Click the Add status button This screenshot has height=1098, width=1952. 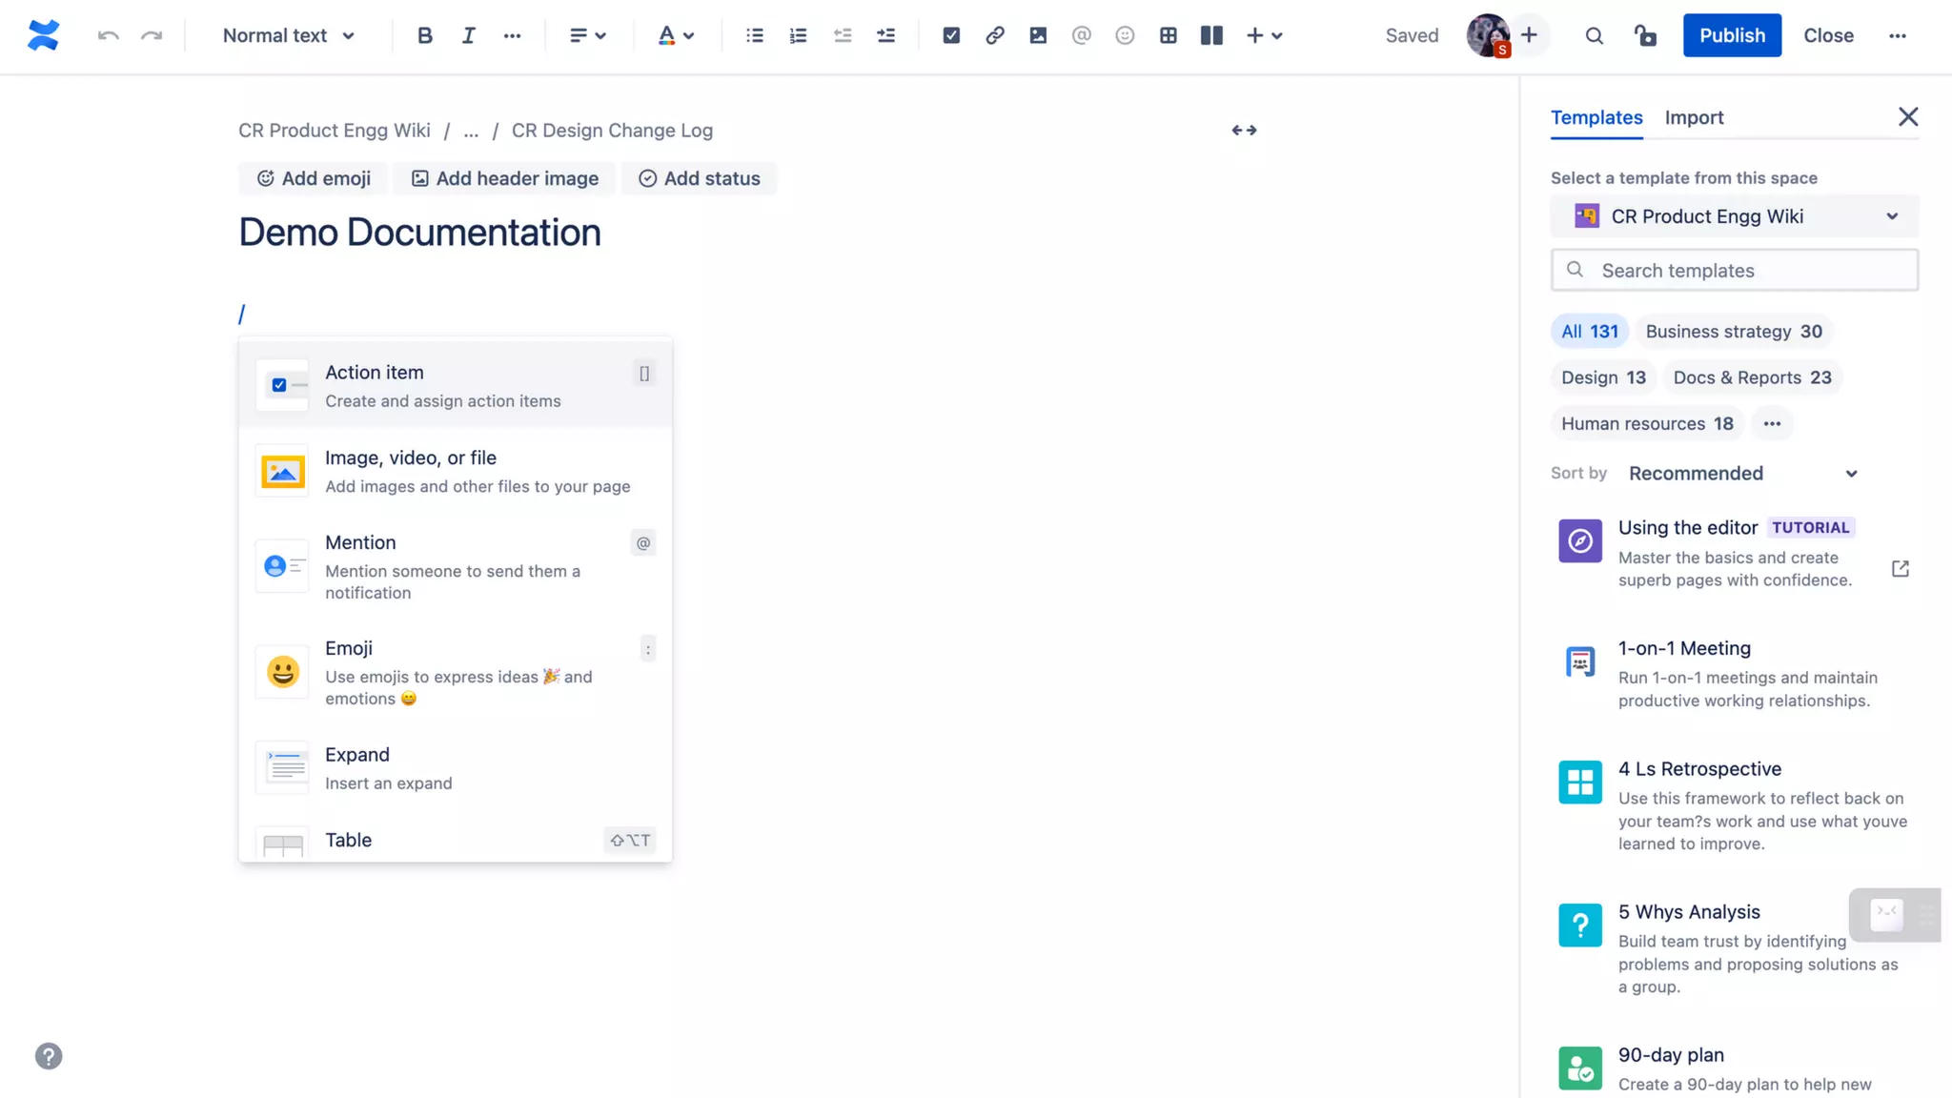pos(699,178)
